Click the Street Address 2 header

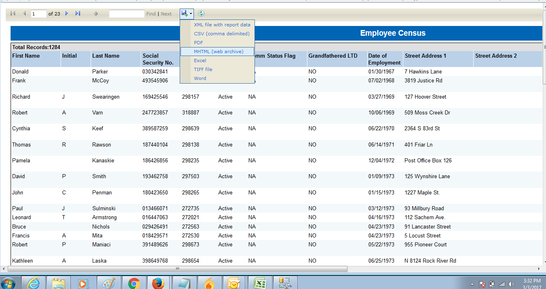496,56
